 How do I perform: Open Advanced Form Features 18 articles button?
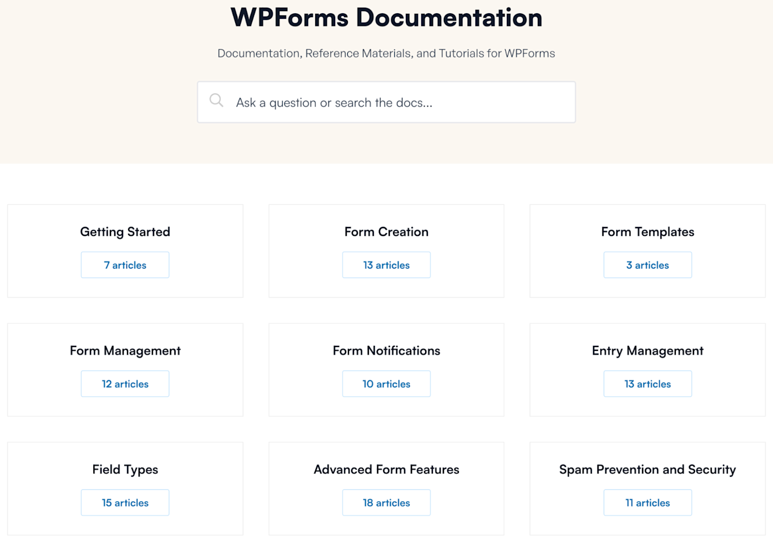pos(386,503)
